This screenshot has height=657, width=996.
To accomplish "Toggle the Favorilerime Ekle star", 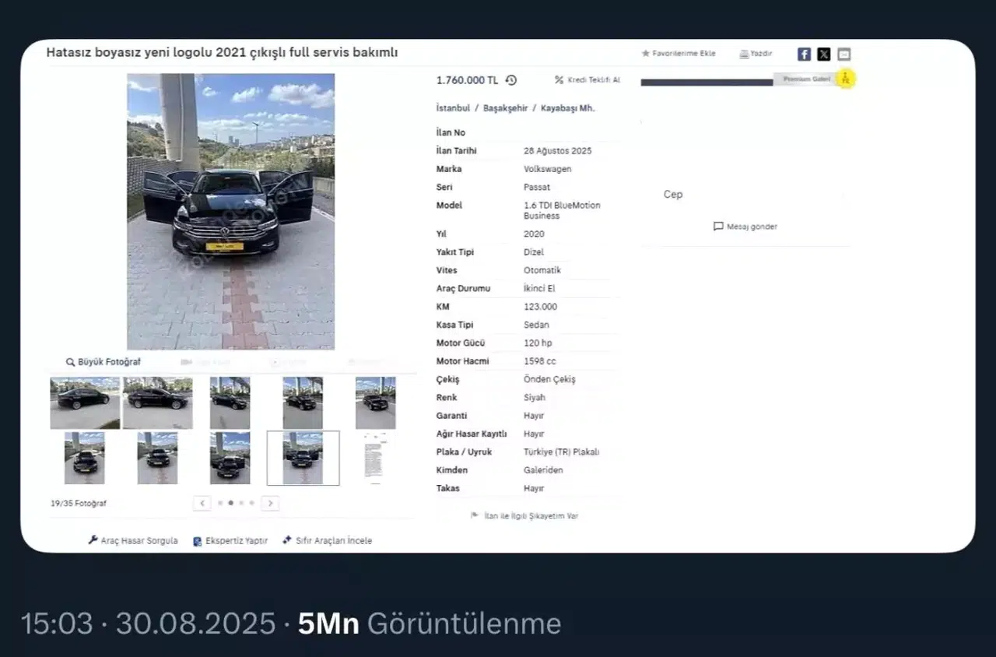I will click(645, 54).
